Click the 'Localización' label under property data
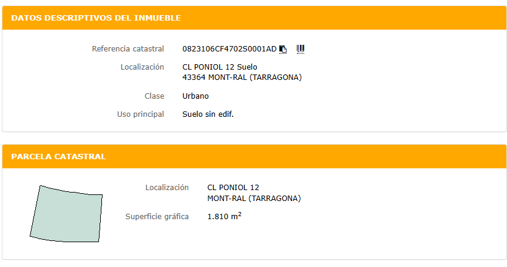This screenshot has width=507, height=267. click(x=142, y=67)
